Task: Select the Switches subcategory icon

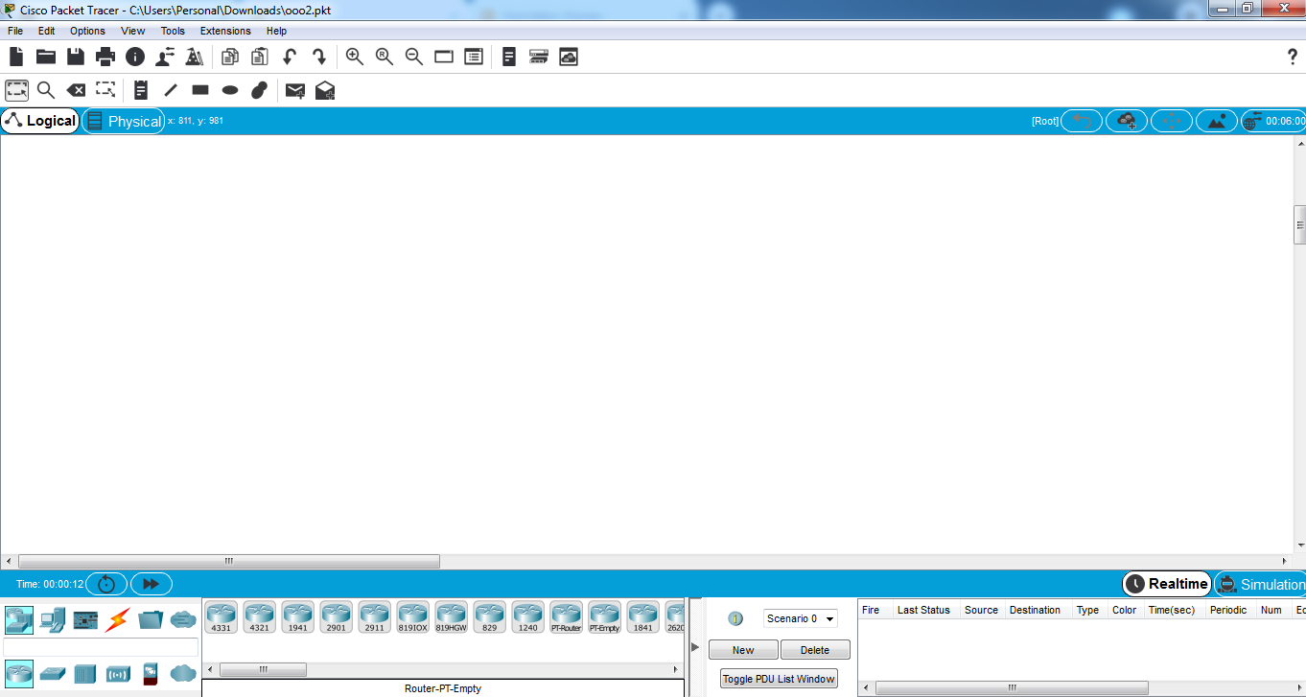Action: pos(52,673)
